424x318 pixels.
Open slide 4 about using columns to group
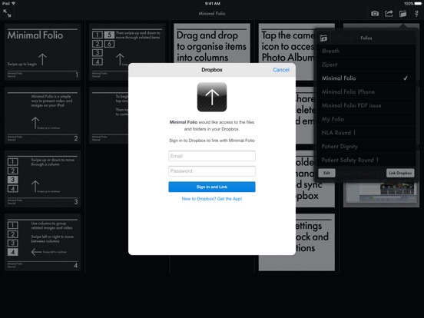click(42, 243)
